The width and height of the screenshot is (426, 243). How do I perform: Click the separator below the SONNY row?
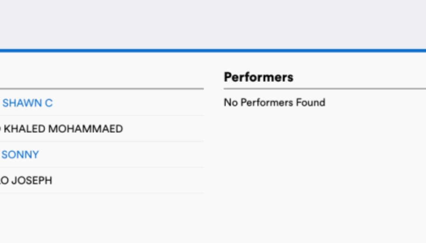coord(101,167)
